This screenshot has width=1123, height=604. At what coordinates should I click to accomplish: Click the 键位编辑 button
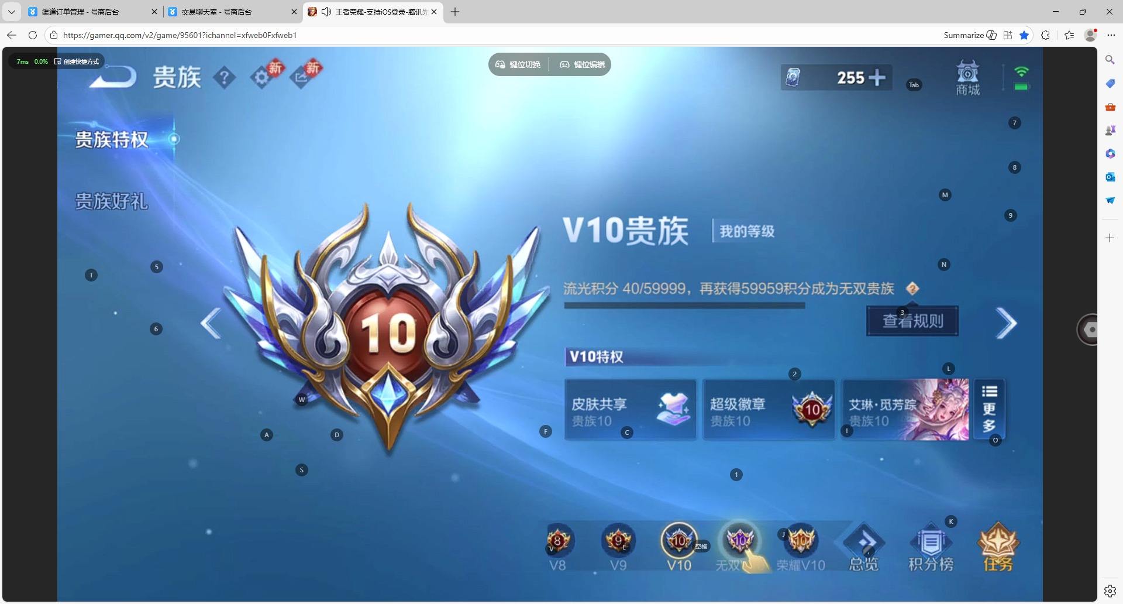(582, 64)
